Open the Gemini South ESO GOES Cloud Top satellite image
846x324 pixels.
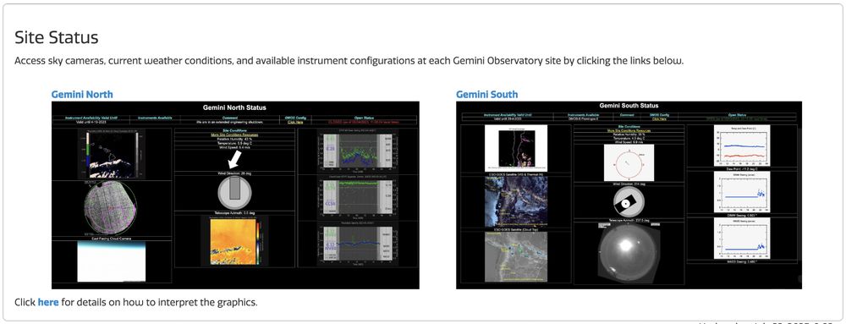coord(516,256)
